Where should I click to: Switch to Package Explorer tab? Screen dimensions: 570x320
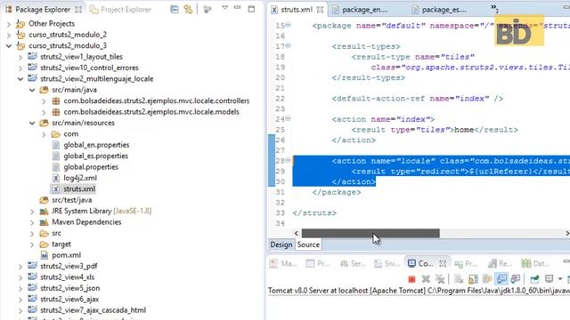coord(43,10)
